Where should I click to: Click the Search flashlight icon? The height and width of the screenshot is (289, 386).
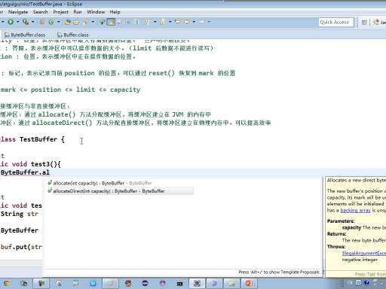(86, 22)
